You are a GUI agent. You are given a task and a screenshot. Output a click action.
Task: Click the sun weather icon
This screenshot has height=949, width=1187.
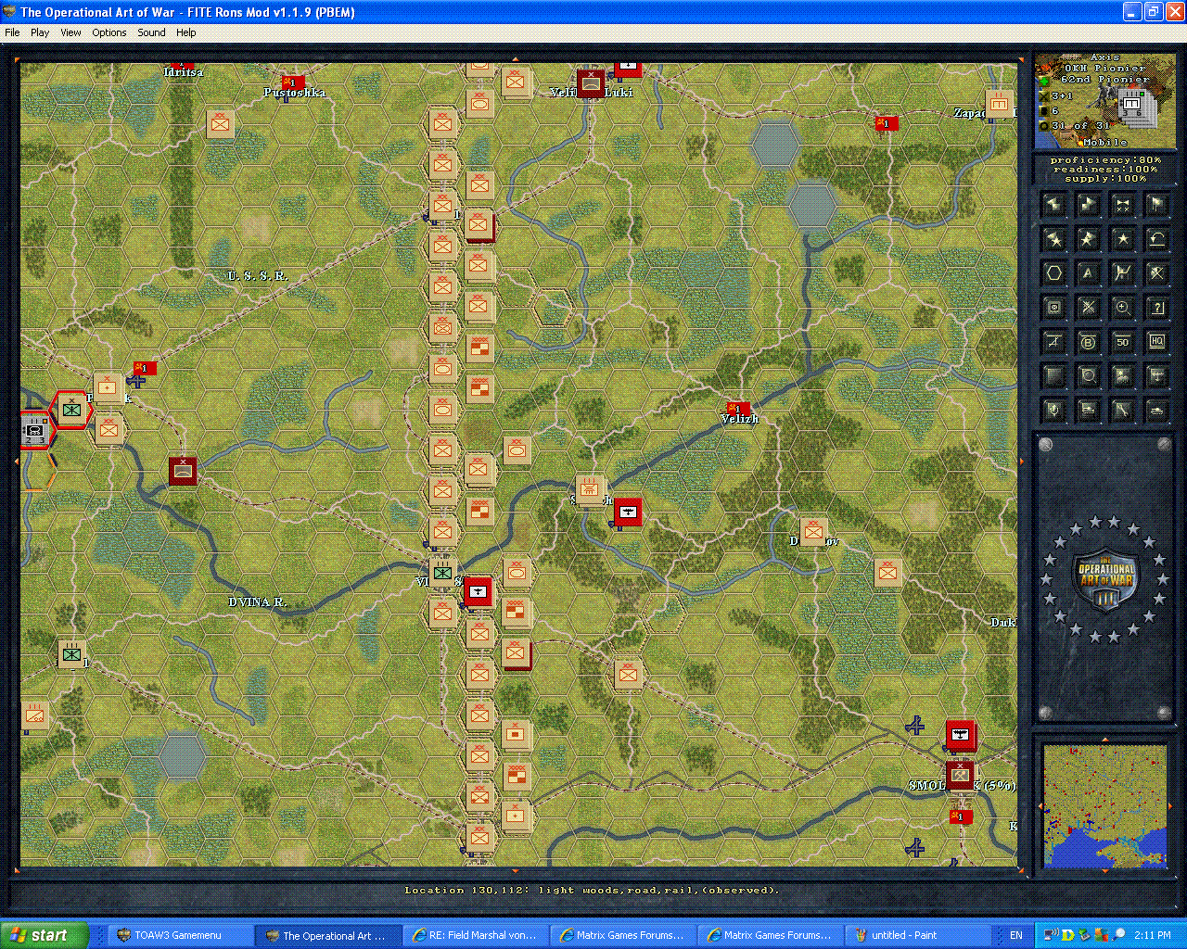(x=1123, y=376)
